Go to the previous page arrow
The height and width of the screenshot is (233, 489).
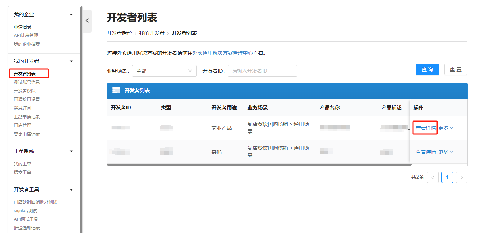tap(432, 177)
